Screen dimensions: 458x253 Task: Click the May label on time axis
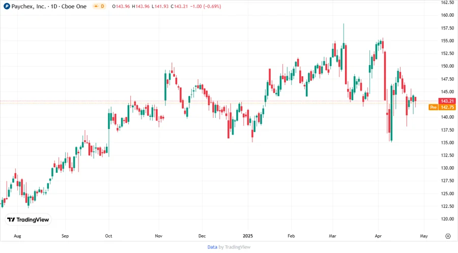tap(423, 236)
